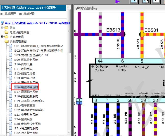Click page icon next to S24-空调系统
This screenshot has height=136, width=165.
point(10,119)
